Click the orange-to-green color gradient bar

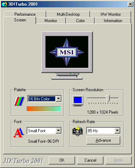[x=44, y=109]
